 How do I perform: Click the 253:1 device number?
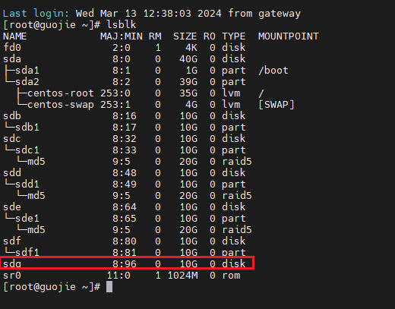tap(115, 105)
